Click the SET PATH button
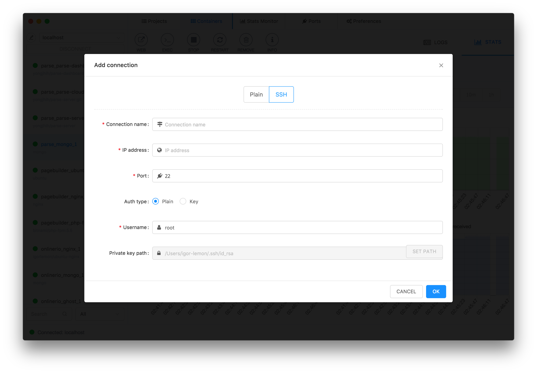 click(x=424, y=251)
